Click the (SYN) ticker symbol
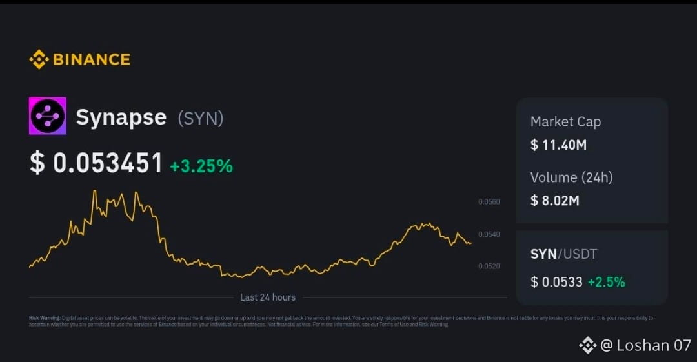Viewport: 697px width, 362px height. (x=201, y=118)
